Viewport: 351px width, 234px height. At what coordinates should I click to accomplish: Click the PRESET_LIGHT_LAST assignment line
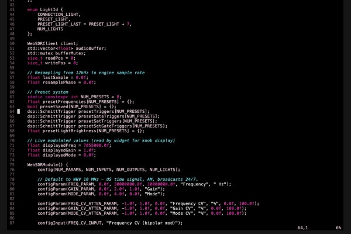[x=84, y=24]
